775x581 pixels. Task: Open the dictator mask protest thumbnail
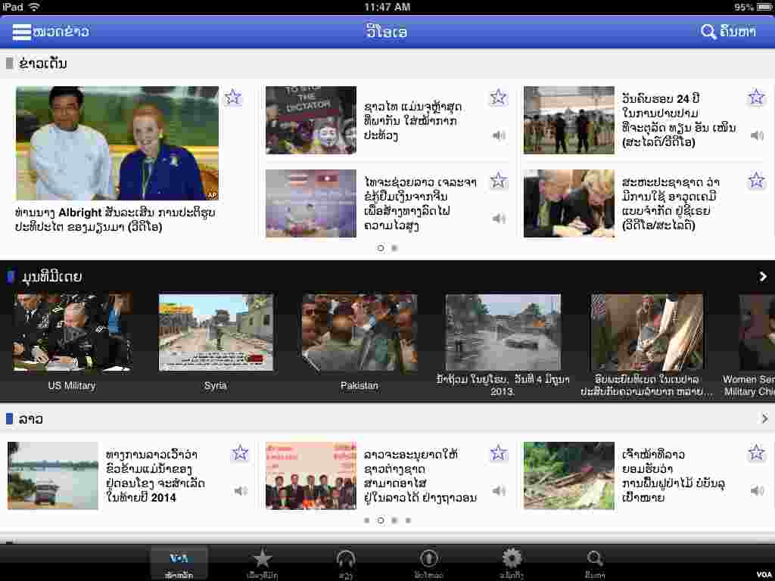click(x=311, y=120)
